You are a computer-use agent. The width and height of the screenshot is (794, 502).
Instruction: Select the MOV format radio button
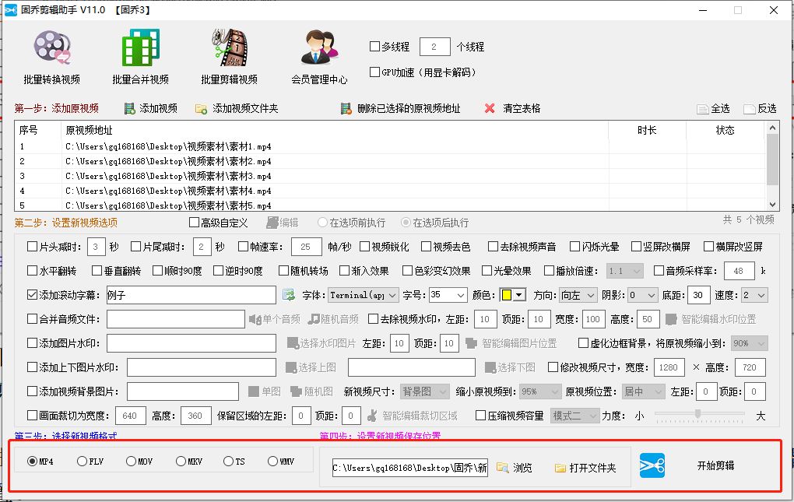click(131, 461)
